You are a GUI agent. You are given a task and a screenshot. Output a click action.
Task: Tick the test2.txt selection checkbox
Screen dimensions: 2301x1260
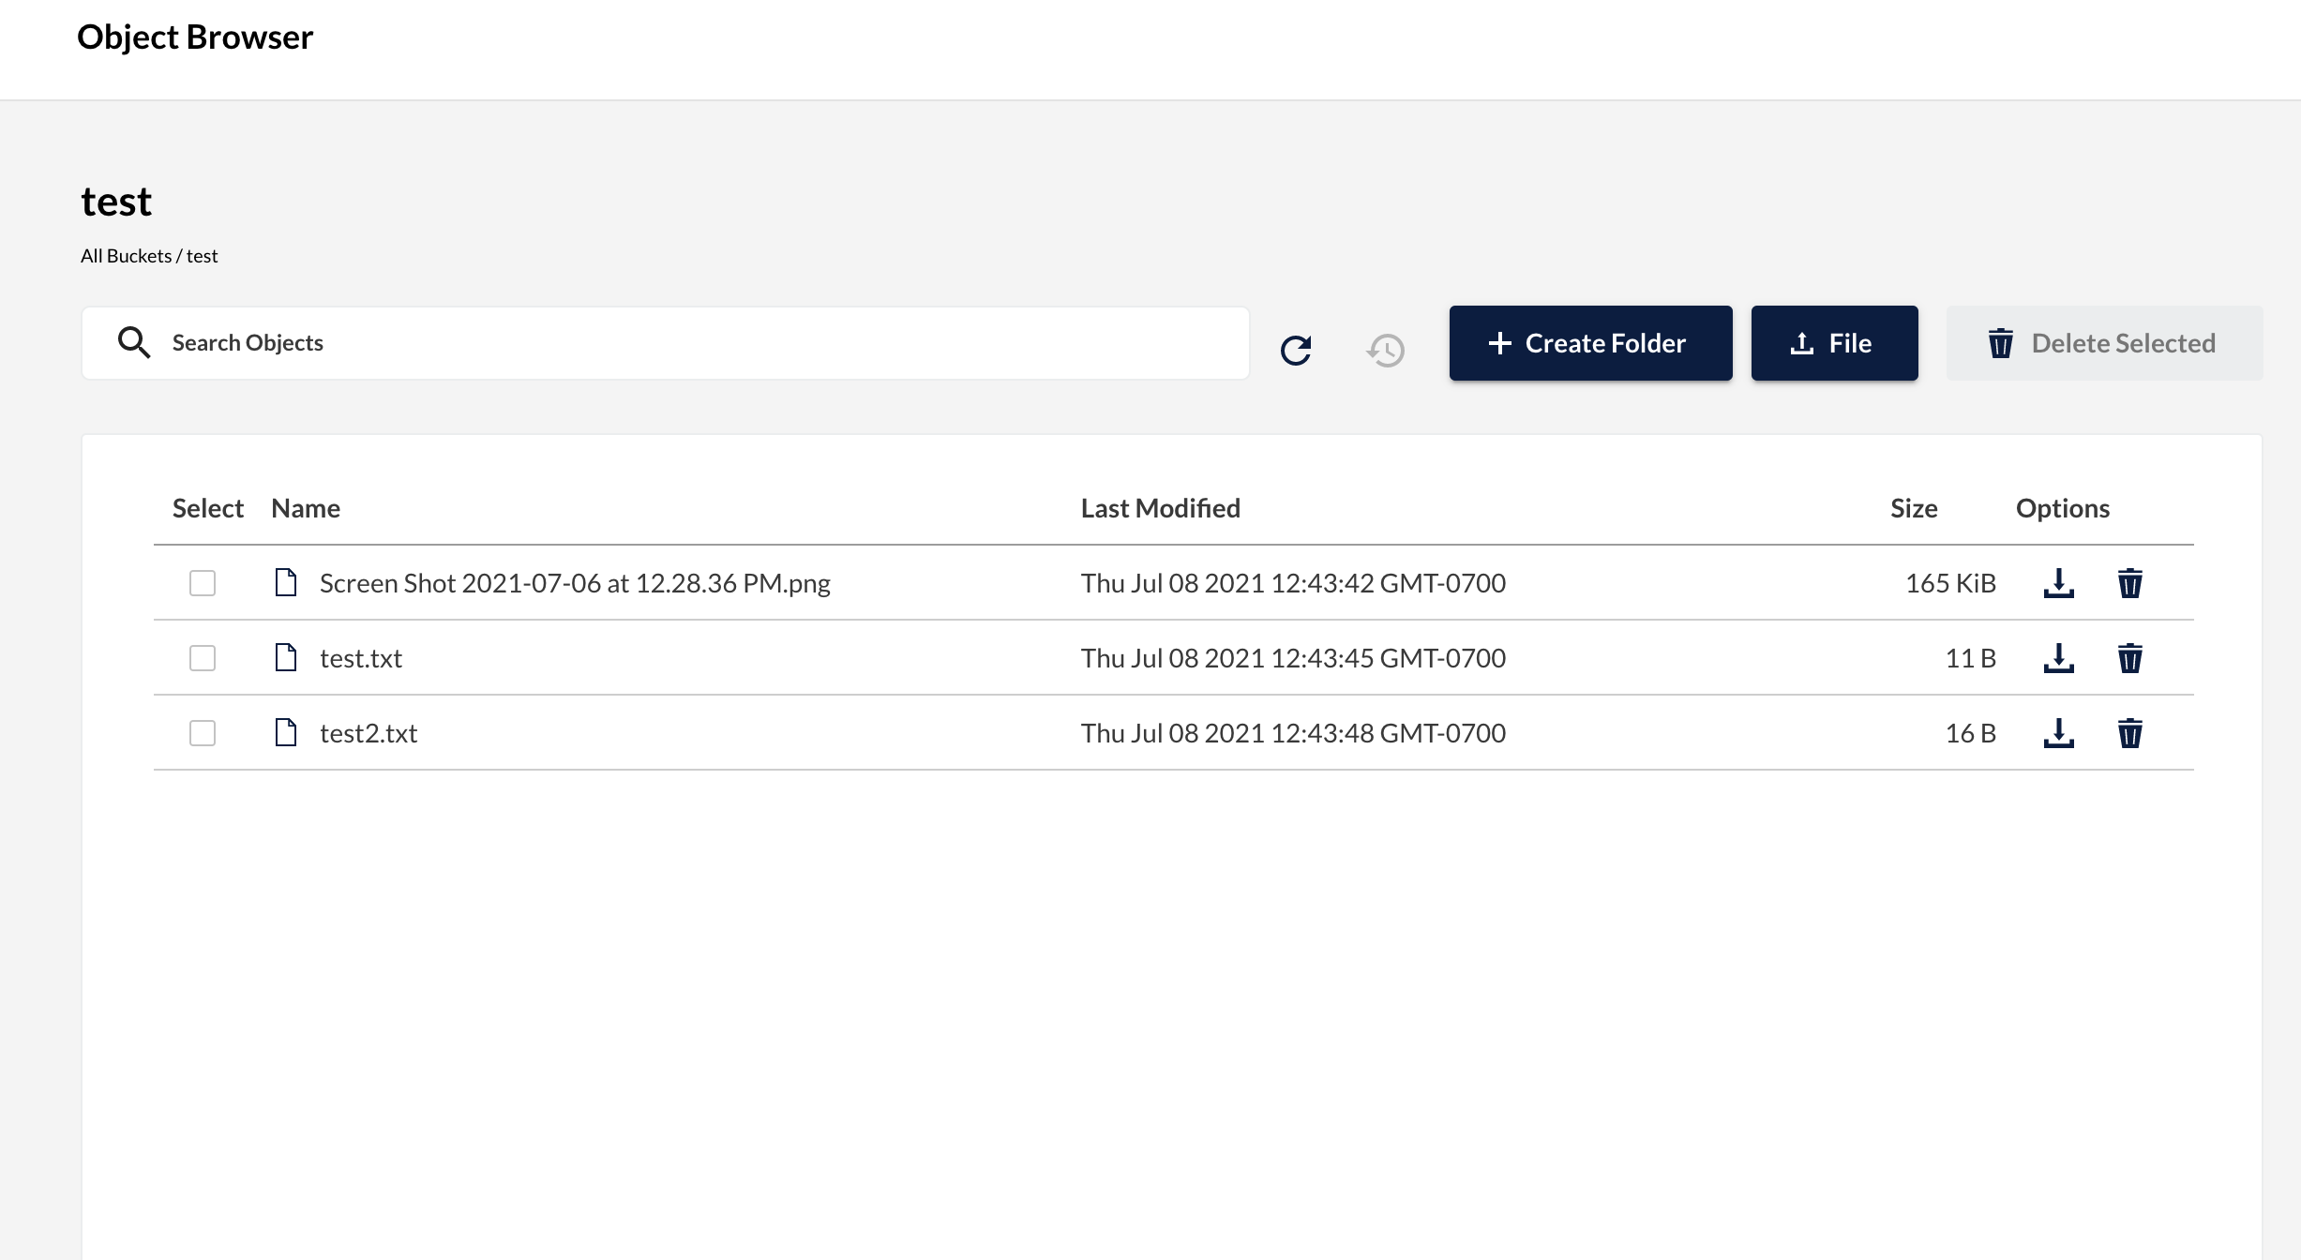[203, 733]
